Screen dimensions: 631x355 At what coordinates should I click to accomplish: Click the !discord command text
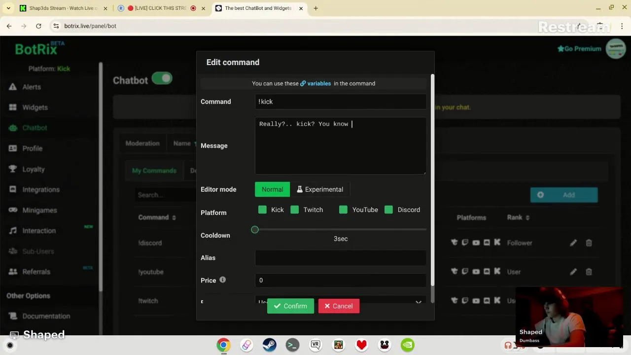pyautogui.click(x=150, y=243)
